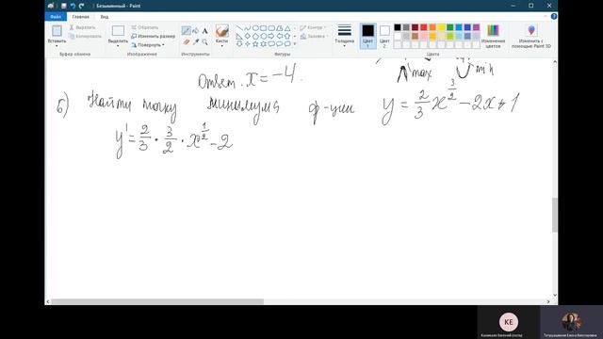Image resolution: width=603 pixels, height=339 pixels.
Task: Open the shape Fill (Заливка) dropdown
Action: 314,36
